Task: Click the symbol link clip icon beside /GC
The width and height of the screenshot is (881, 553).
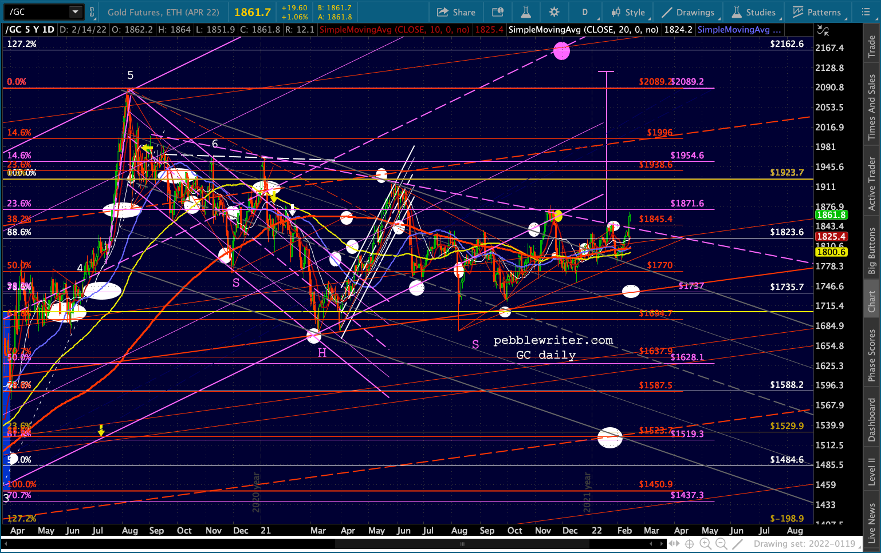Action: pyautogui.click(x=92, y=12)
